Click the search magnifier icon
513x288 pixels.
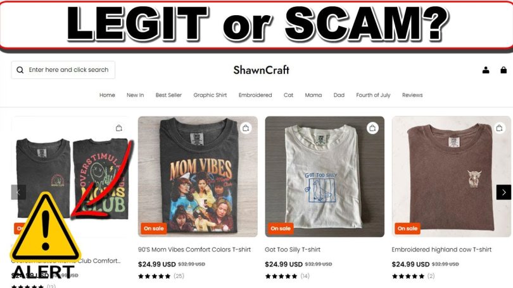[20, 70]
